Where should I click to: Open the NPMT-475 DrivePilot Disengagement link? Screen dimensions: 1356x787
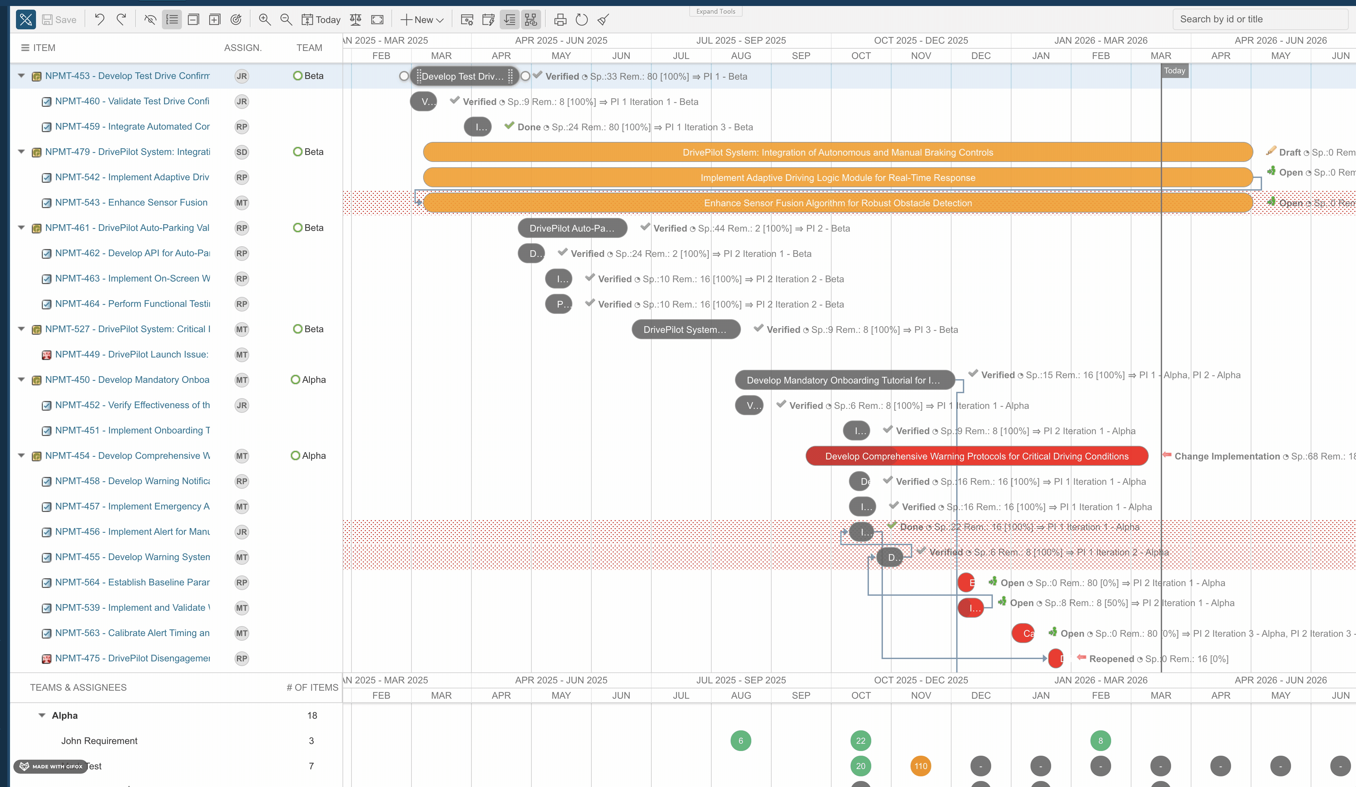point(132,658)
